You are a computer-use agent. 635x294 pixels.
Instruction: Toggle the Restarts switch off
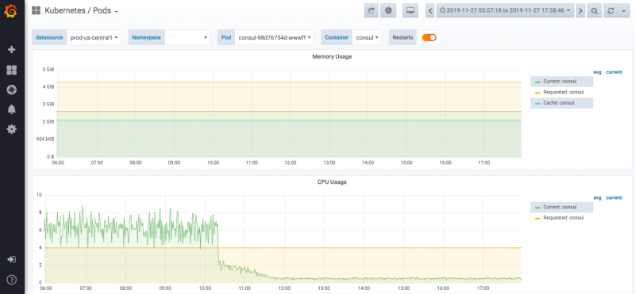[429, 37]
